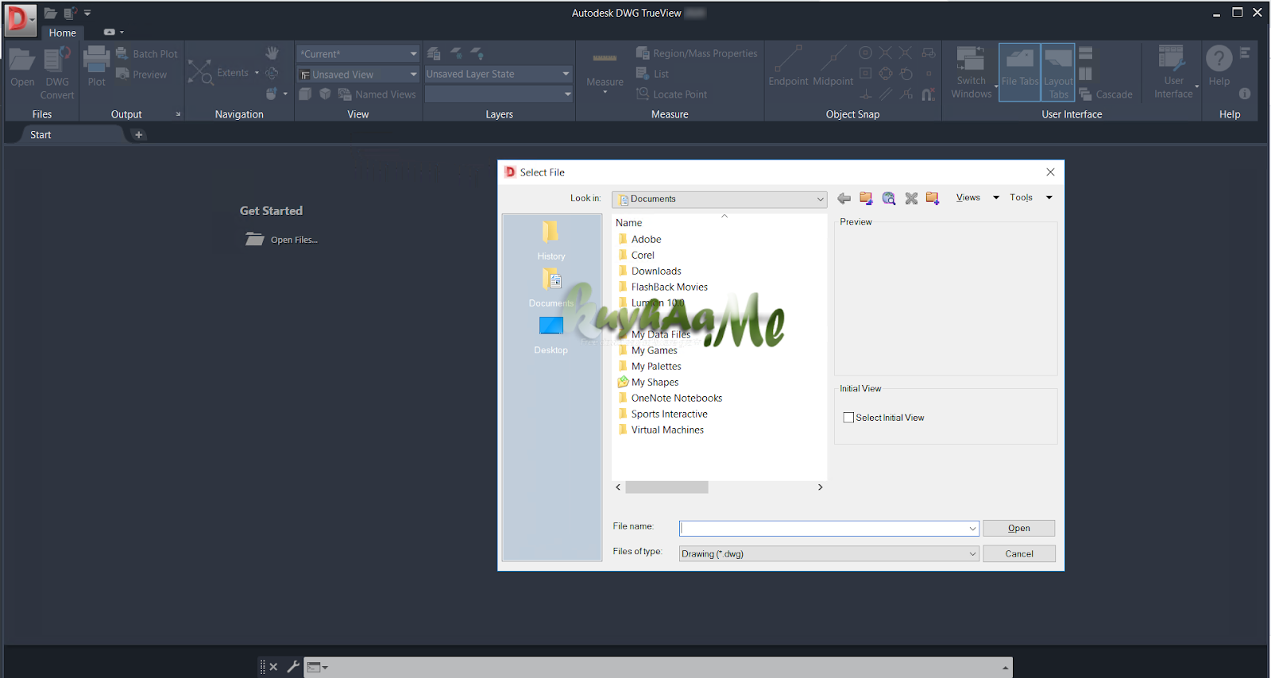This screenshot has height=678, width=1271.
Task: Click the Customize wrench on the command line
Action: pyautogui.click(x=292, y=667)
